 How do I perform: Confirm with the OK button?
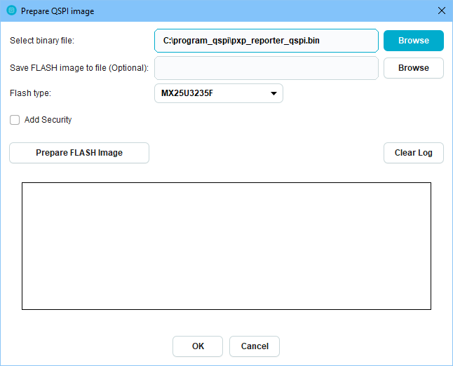point(198,346)
